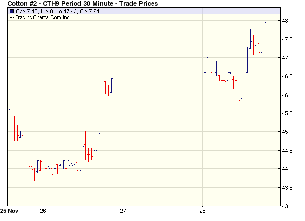Select the 45 price level label
The width and height of the screenshot is (305, 221).
(x=285, y=132)
